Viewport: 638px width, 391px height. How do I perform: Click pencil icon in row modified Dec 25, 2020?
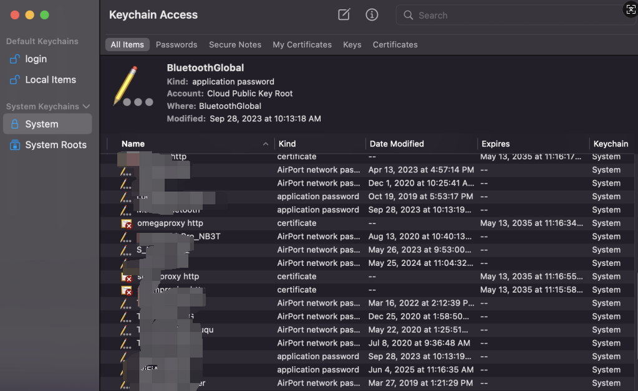[x=125, y=318]
